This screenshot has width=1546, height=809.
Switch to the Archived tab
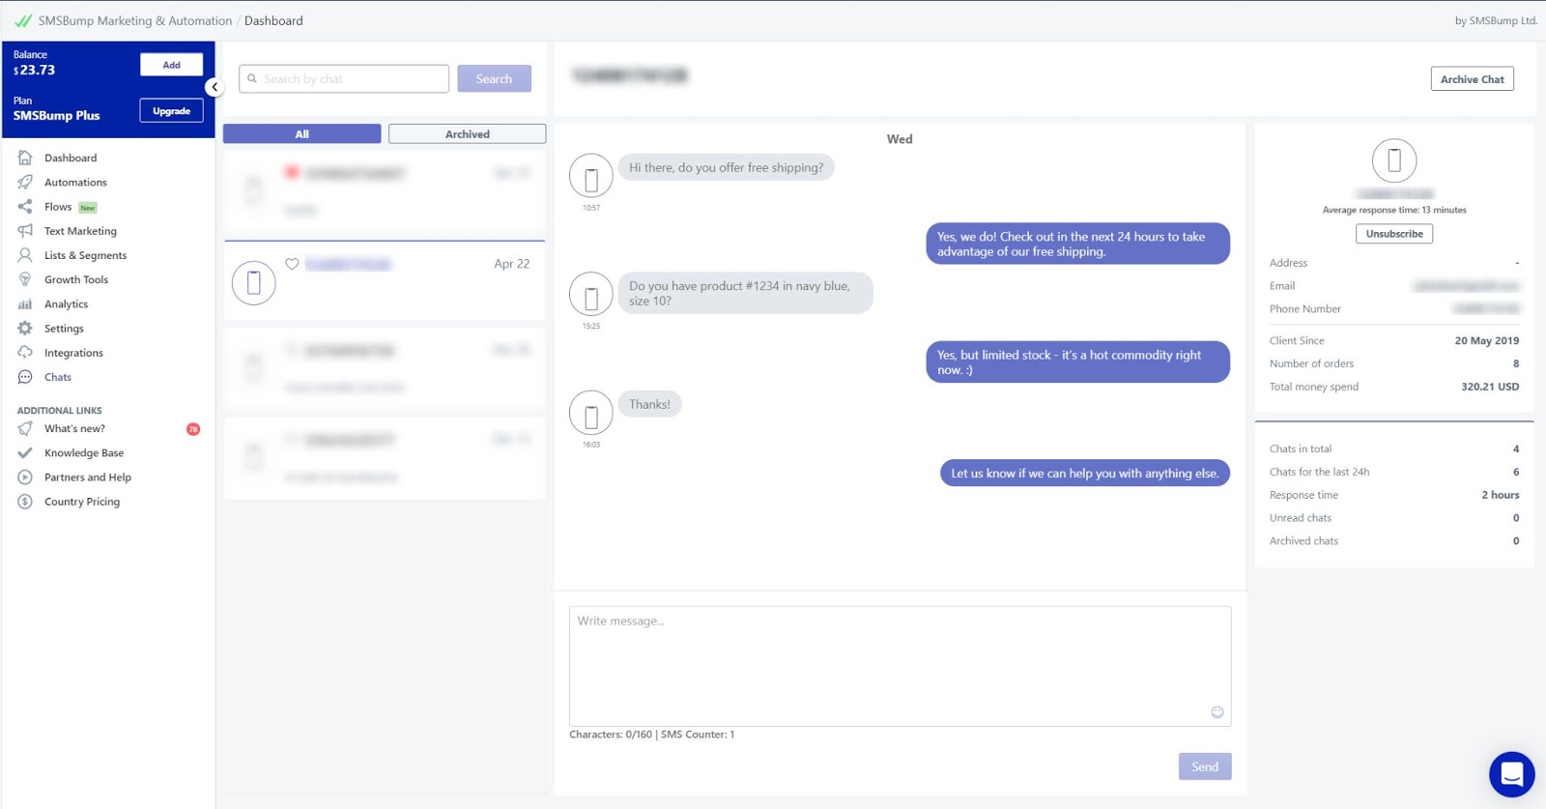pos(467,133)
